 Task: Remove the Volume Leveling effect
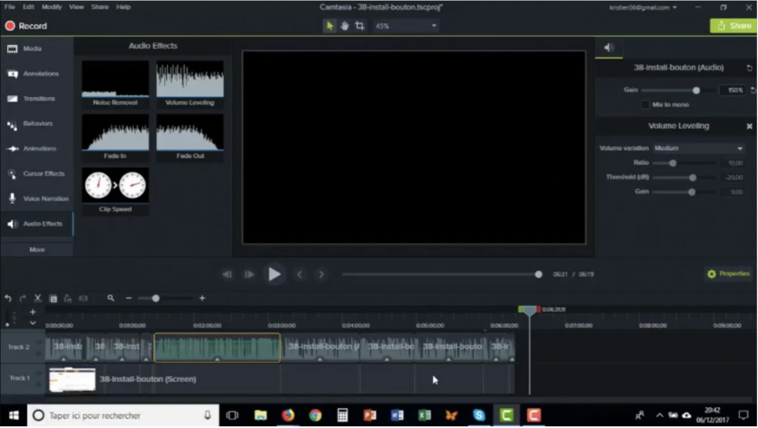[x=749, y=126]
